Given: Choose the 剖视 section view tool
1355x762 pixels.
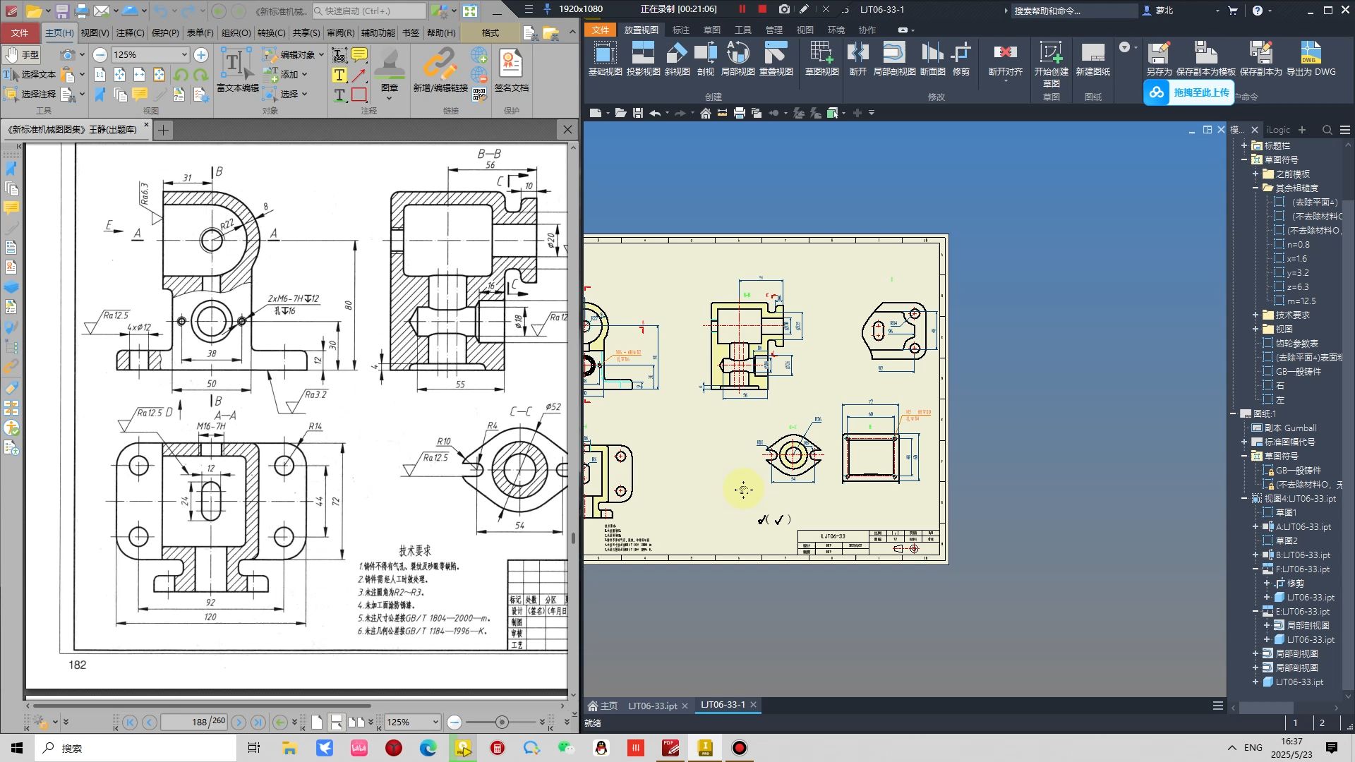Looking at the screenshot, I should (x=705, y=59).
